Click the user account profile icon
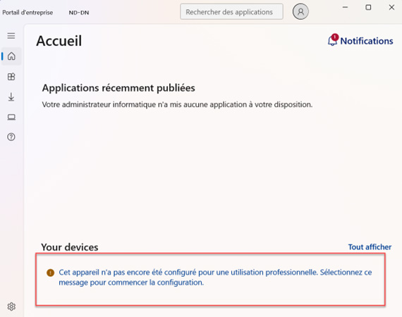The height and width of the screenshot is (317, 402). coord(300,11)
